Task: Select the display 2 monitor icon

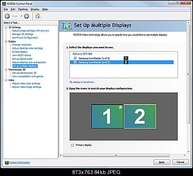Action: tap(140, 116)
